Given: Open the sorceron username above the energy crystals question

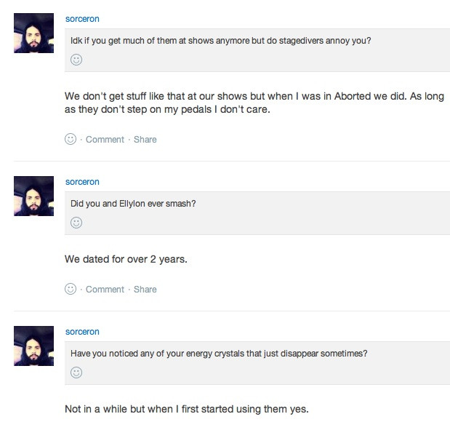Looking at the screenshot, I should tap(82, 331).
